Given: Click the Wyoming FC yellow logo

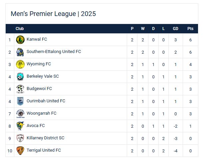Looking at the screenshot, I should tap(20, 64).
